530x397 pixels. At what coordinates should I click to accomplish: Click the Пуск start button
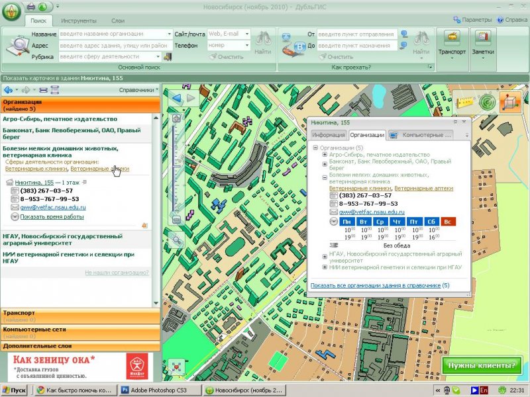point(14,390)
